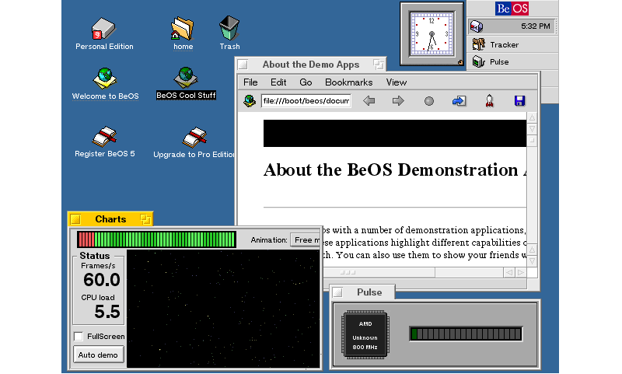
Task: Click the AMD processor chip in Pulse
Action: 365,335
